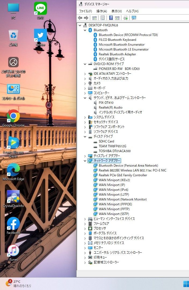The width and height of the screenshot is (189, 290).
Task: Select WAN Miniport (Network Monitor)
Action: 123,199
